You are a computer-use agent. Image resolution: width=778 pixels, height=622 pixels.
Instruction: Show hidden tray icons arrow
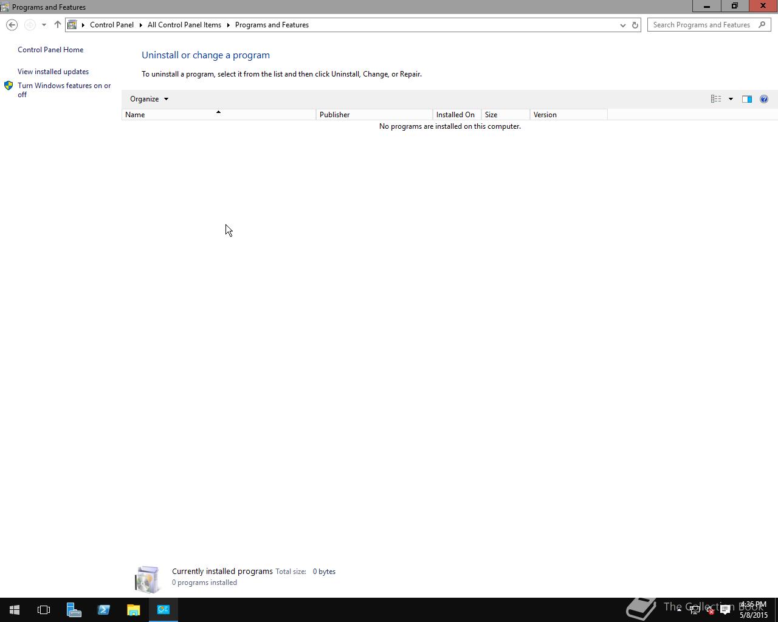point(679,610)
